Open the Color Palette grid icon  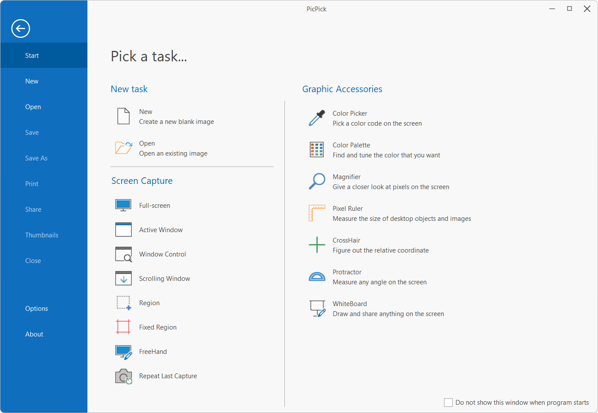317,150
